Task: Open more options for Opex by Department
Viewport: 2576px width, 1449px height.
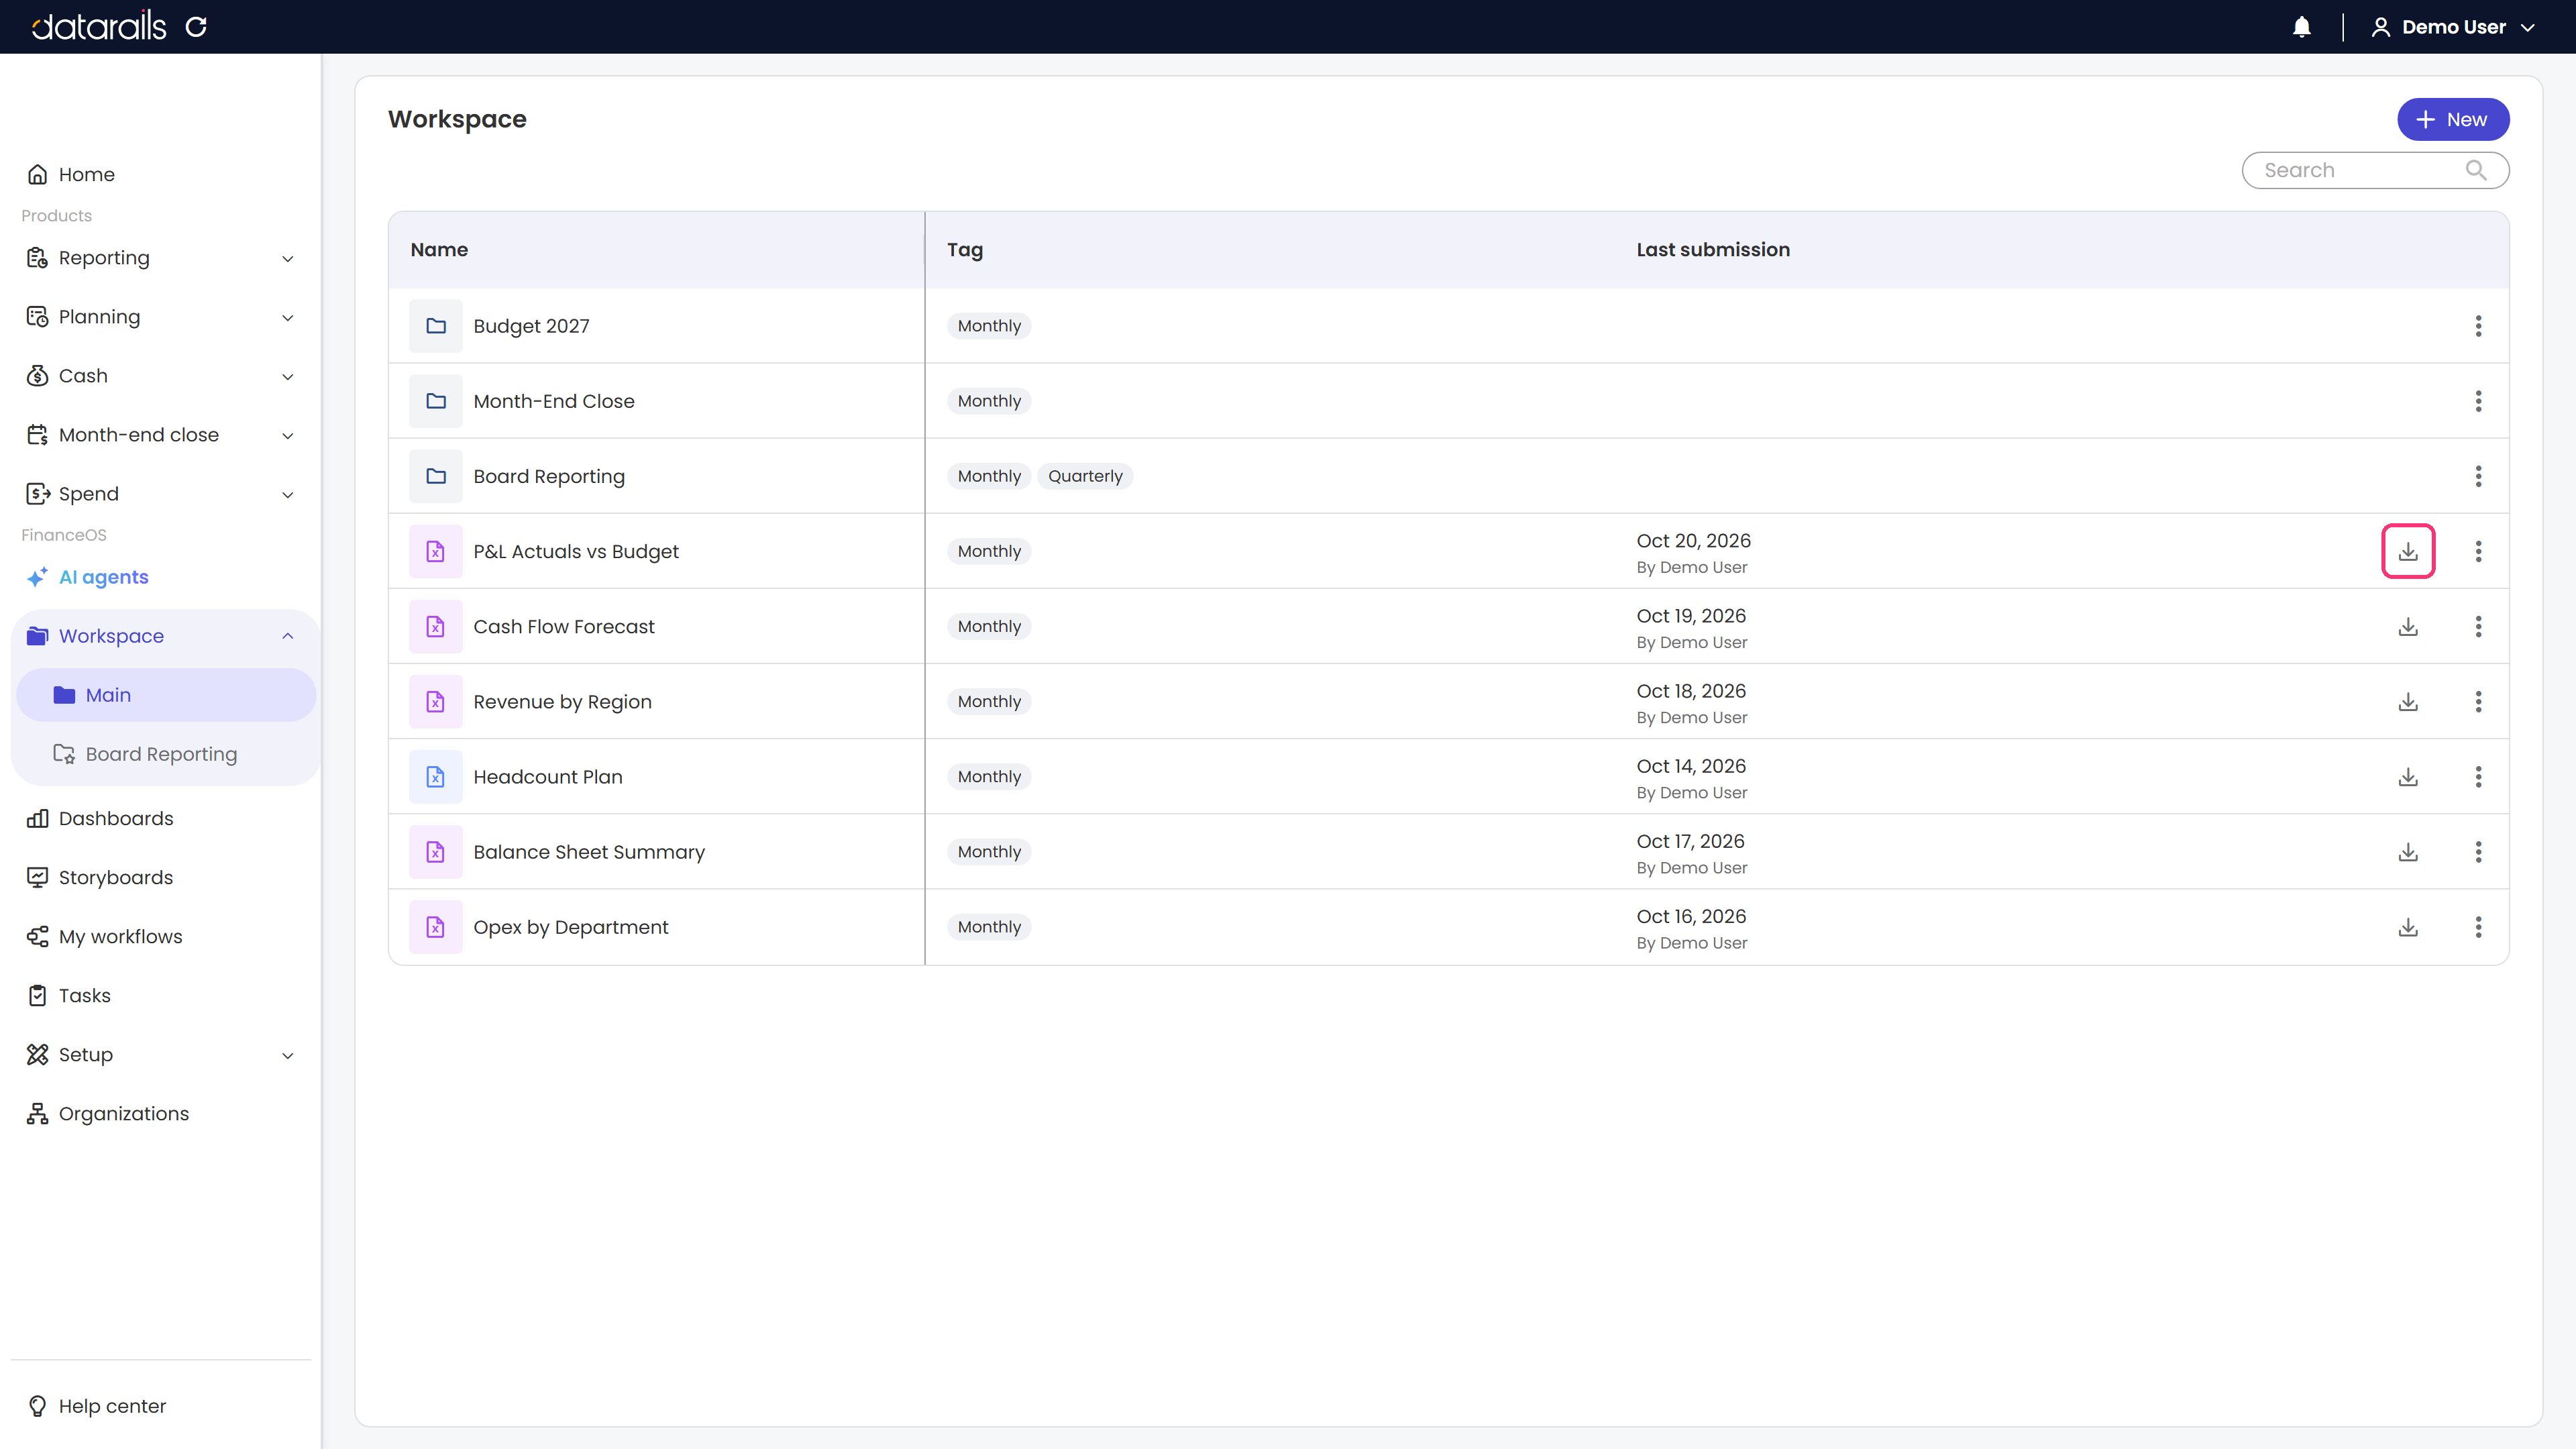Action: (2478, 927)
